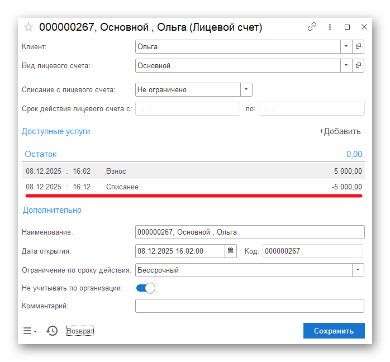This screenshot has height=362, width=390.
Task: Click the empty Комментарий field
Action: 250,306
